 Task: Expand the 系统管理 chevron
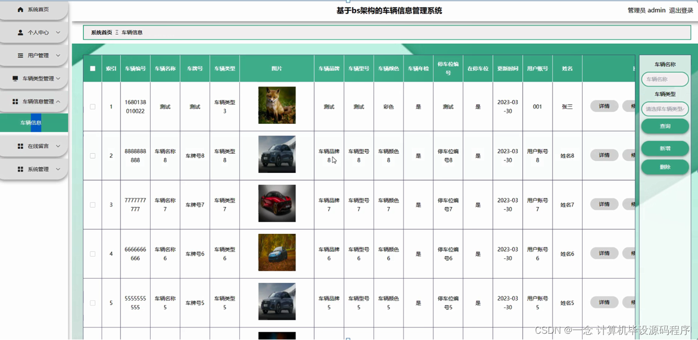tap(58, 169)
